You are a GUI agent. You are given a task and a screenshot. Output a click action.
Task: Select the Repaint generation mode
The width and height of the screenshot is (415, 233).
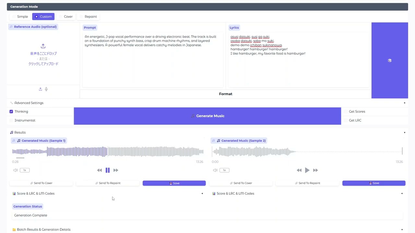[x=88, y=17]
